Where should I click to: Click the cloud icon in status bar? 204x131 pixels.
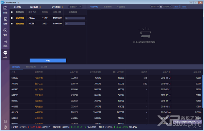[x=194, y=127]
